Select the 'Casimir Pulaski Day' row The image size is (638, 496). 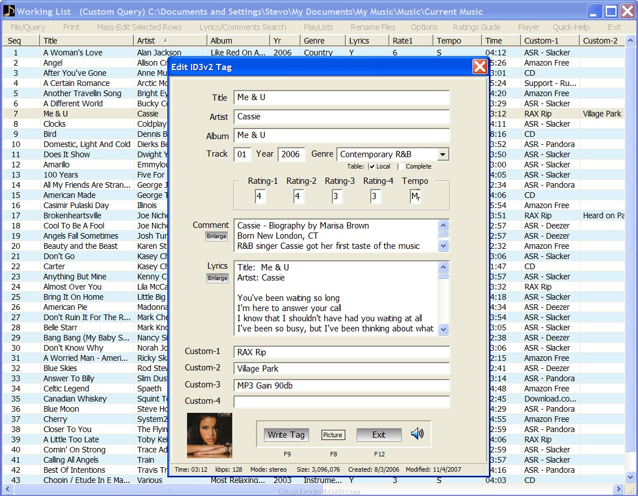(x=85, y=205)
